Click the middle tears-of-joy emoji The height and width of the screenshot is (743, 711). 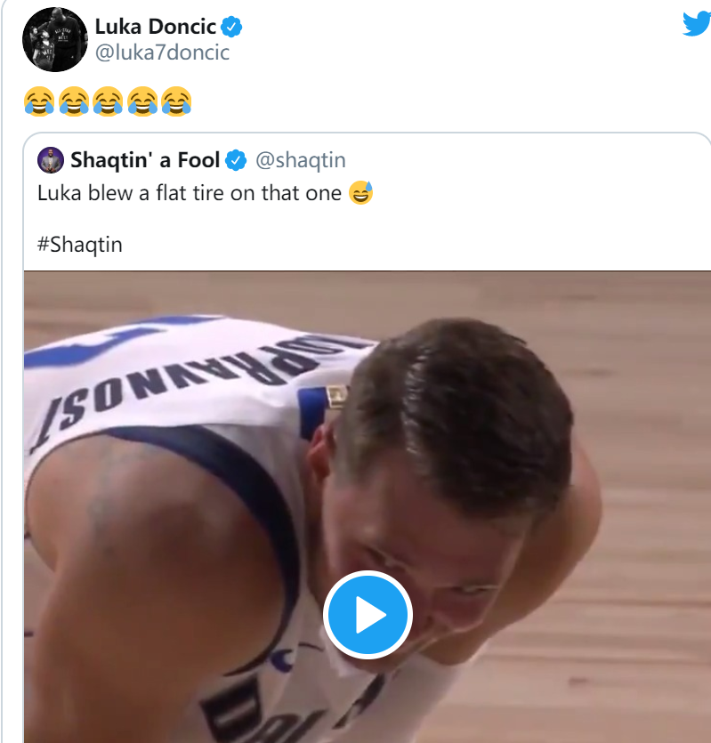click(108, 101)
